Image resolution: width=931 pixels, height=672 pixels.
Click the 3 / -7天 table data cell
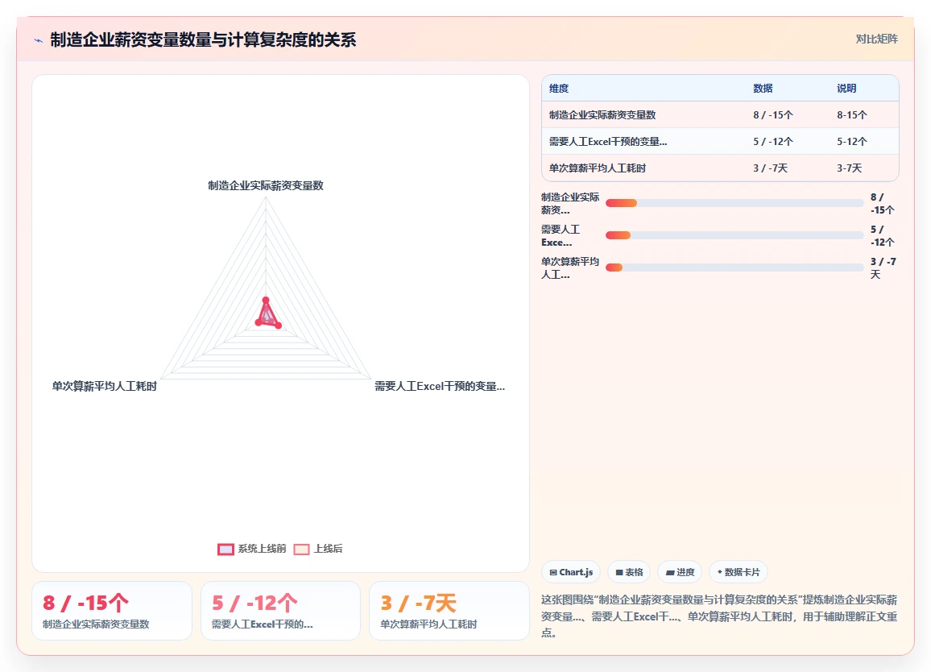(x=770, y=168)
